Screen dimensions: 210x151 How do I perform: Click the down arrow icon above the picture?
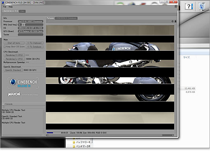point(175,21)
